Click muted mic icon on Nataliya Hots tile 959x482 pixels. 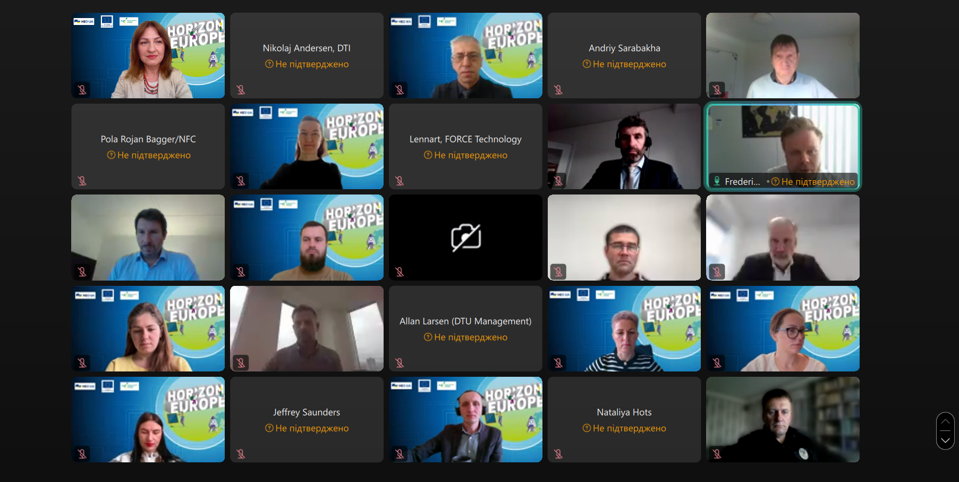[x=558, y=454]
